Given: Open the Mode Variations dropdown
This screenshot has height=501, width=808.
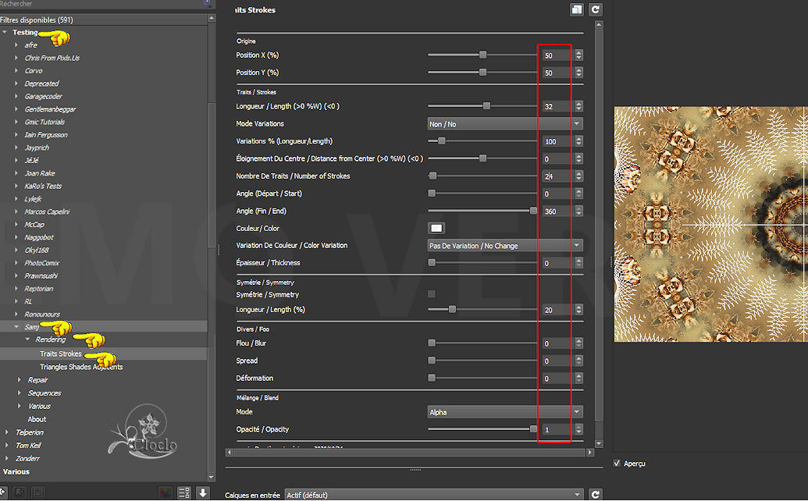Looking at the screenshot, I should tap(504, 124).
